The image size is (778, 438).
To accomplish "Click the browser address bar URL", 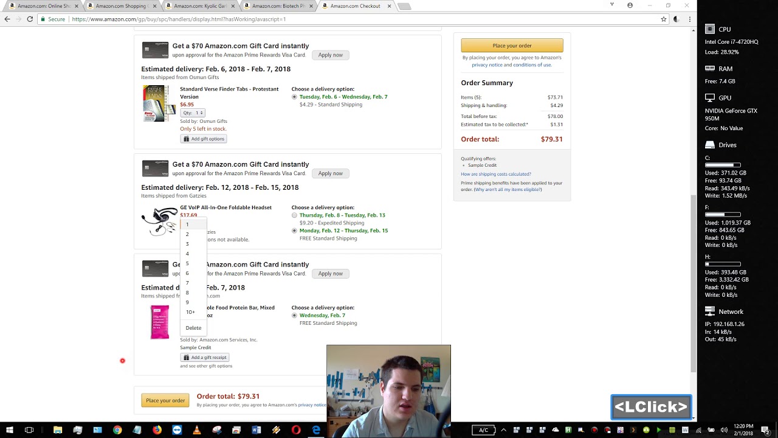I will pyautogui.click(x=179, y=19).
